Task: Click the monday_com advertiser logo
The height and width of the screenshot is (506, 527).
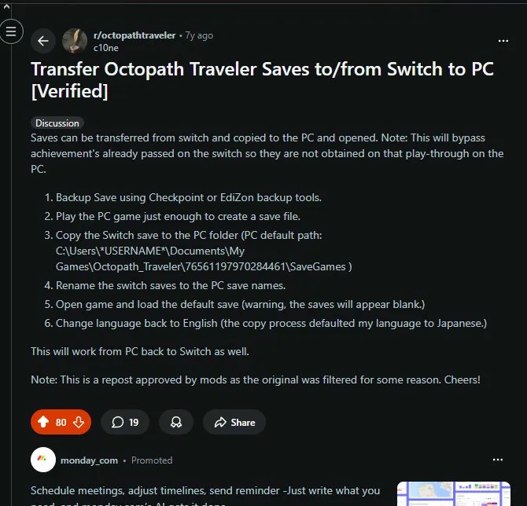Action: (x=43, y=460)
